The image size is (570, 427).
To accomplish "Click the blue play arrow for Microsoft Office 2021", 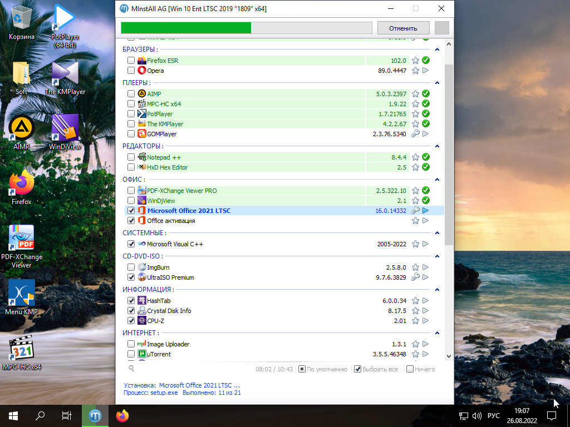I will [x=426, y=211].
